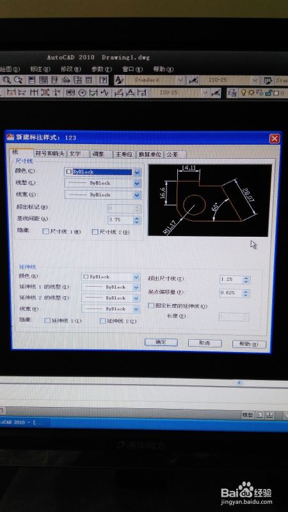Open the QuickCalc calculator icon
Screen dimensions: 288x512
pyautogui.click(x=88, y=80)
